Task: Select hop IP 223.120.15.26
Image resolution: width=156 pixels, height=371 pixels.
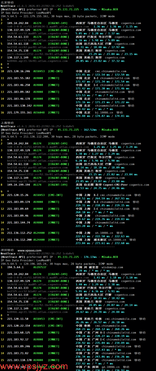Action: tap(18, 195)
